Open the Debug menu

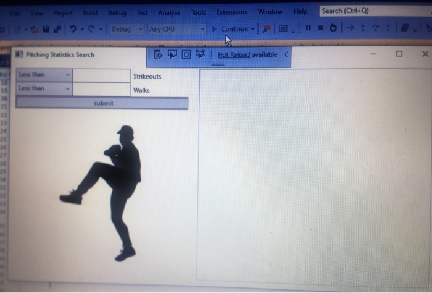[x=117, y=13]
